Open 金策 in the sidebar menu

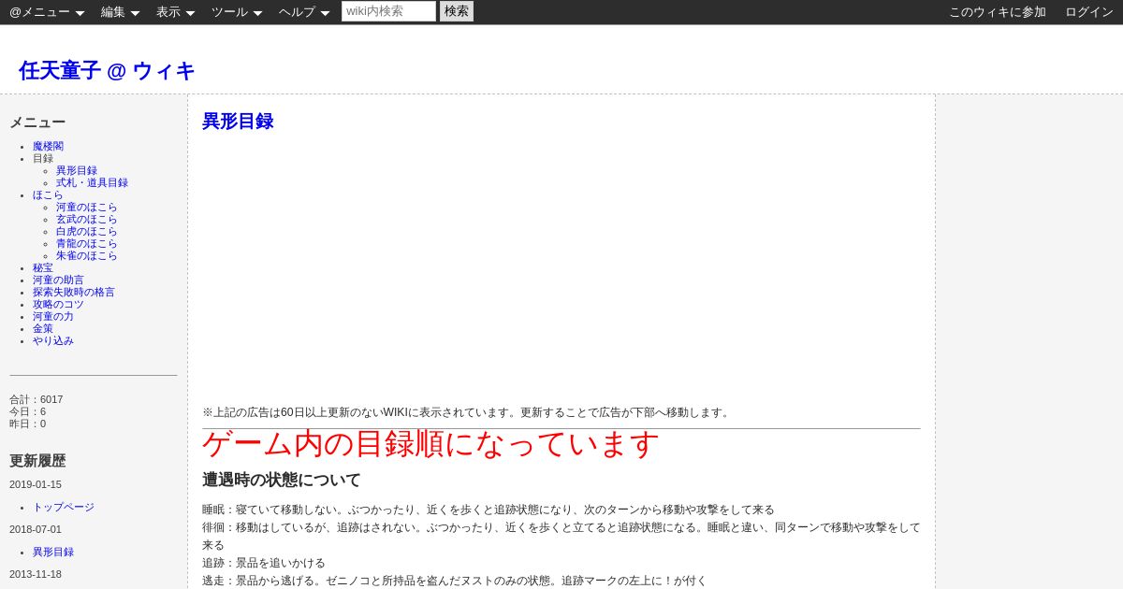point(43,329)
